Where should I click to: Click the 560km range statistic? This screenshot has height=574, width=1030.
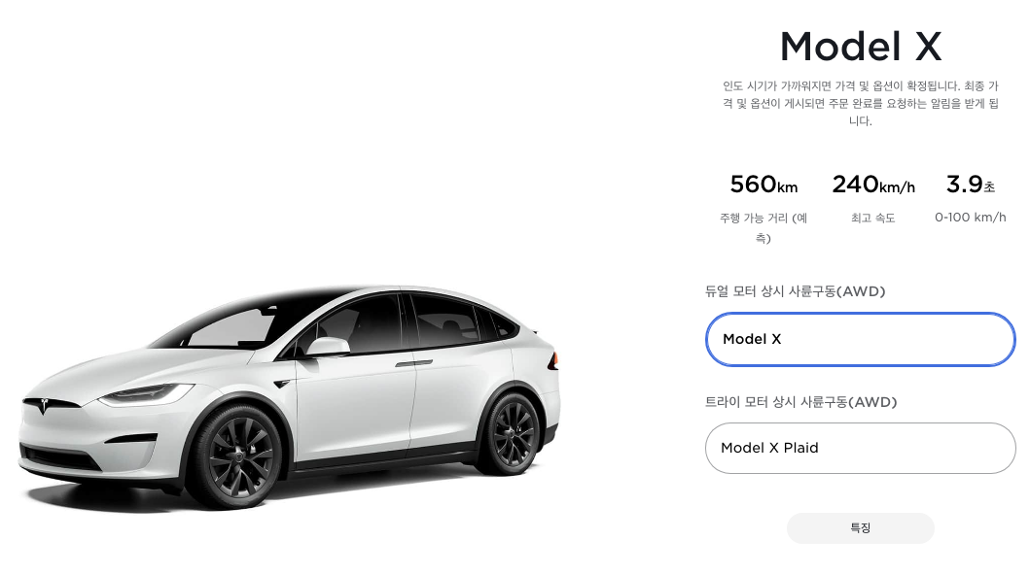(x=764, y=185)
